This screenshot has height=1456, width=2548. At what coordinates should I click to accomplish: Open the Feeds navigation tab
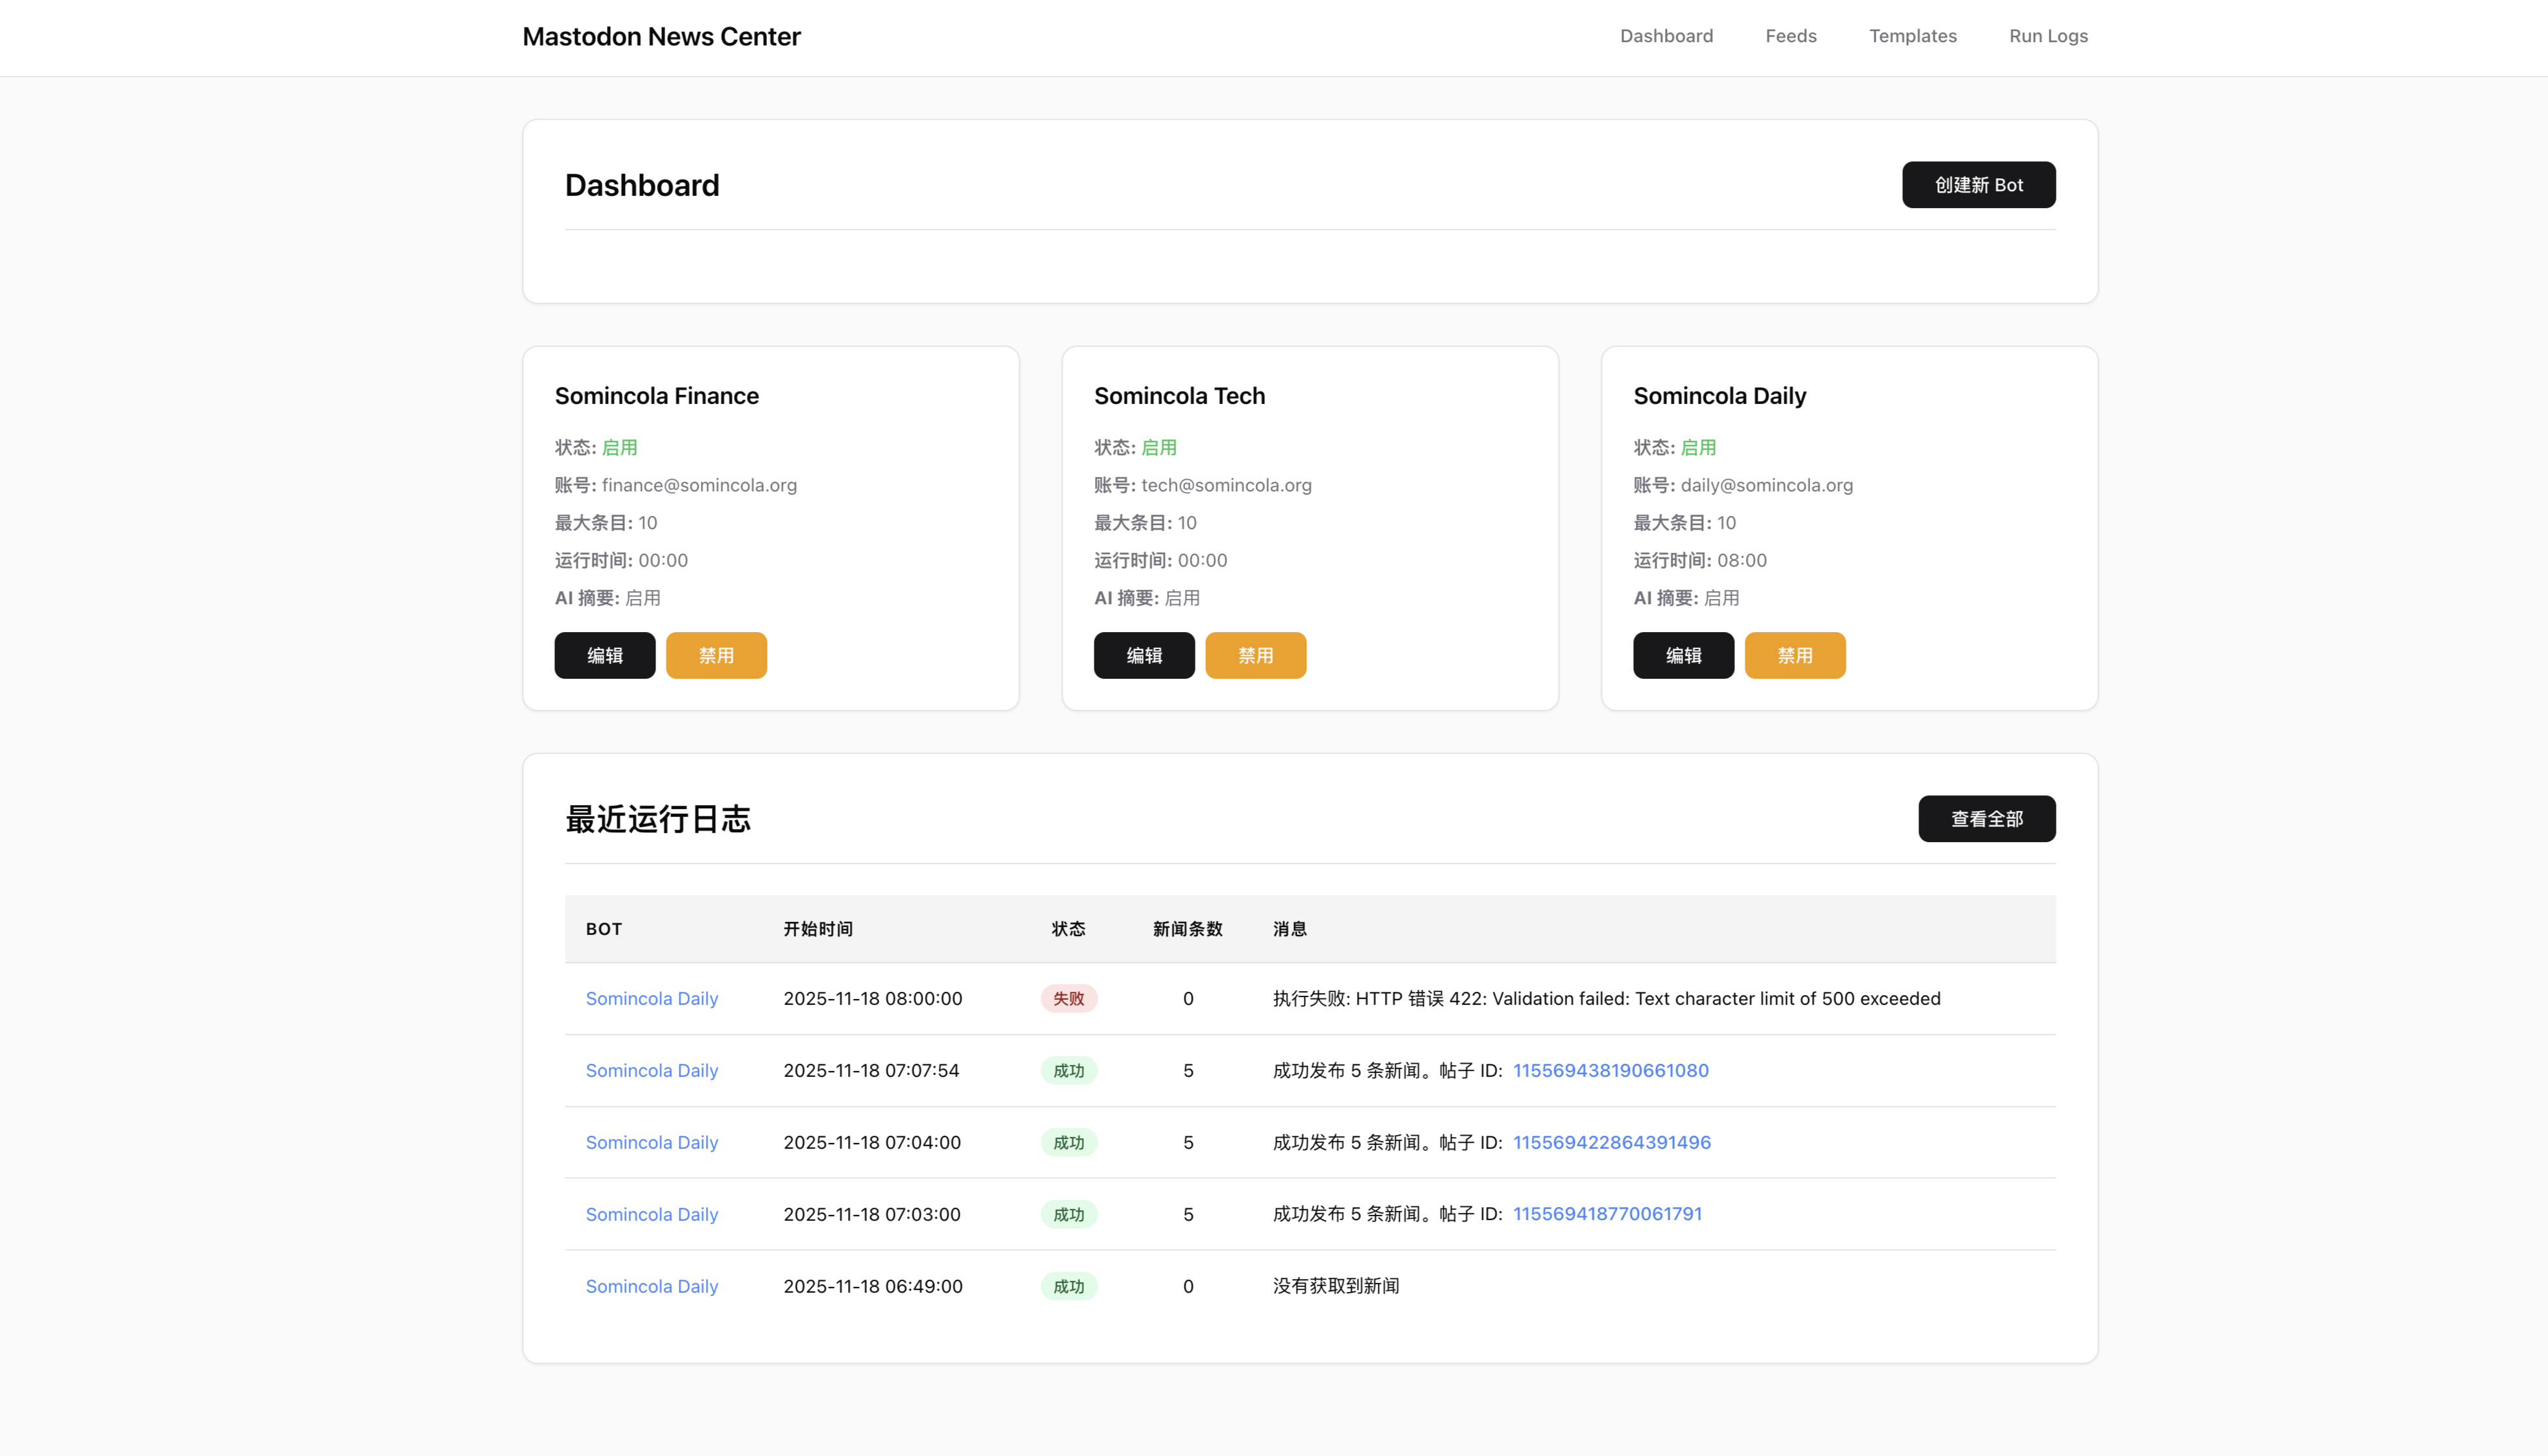(1790, 36)
